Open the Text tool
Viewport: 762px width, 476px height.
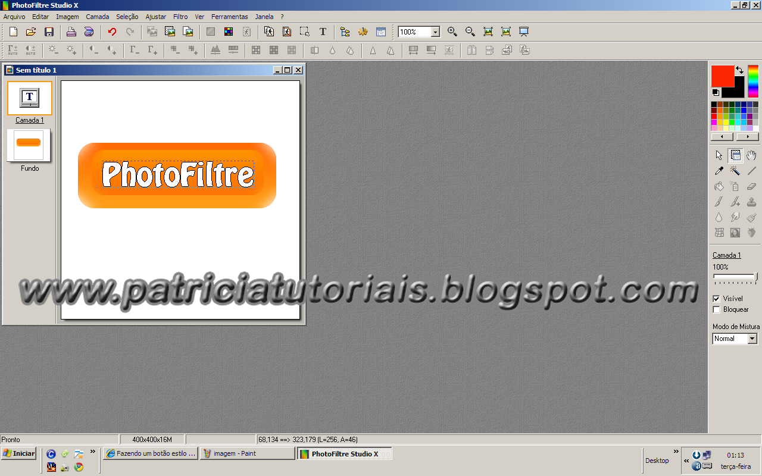(323, 32)
